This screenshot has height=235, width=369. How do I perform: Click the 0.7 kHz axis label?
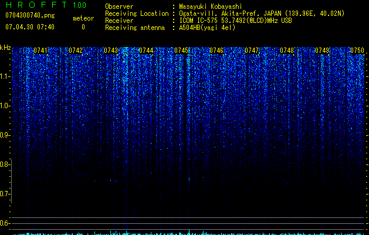5,194
